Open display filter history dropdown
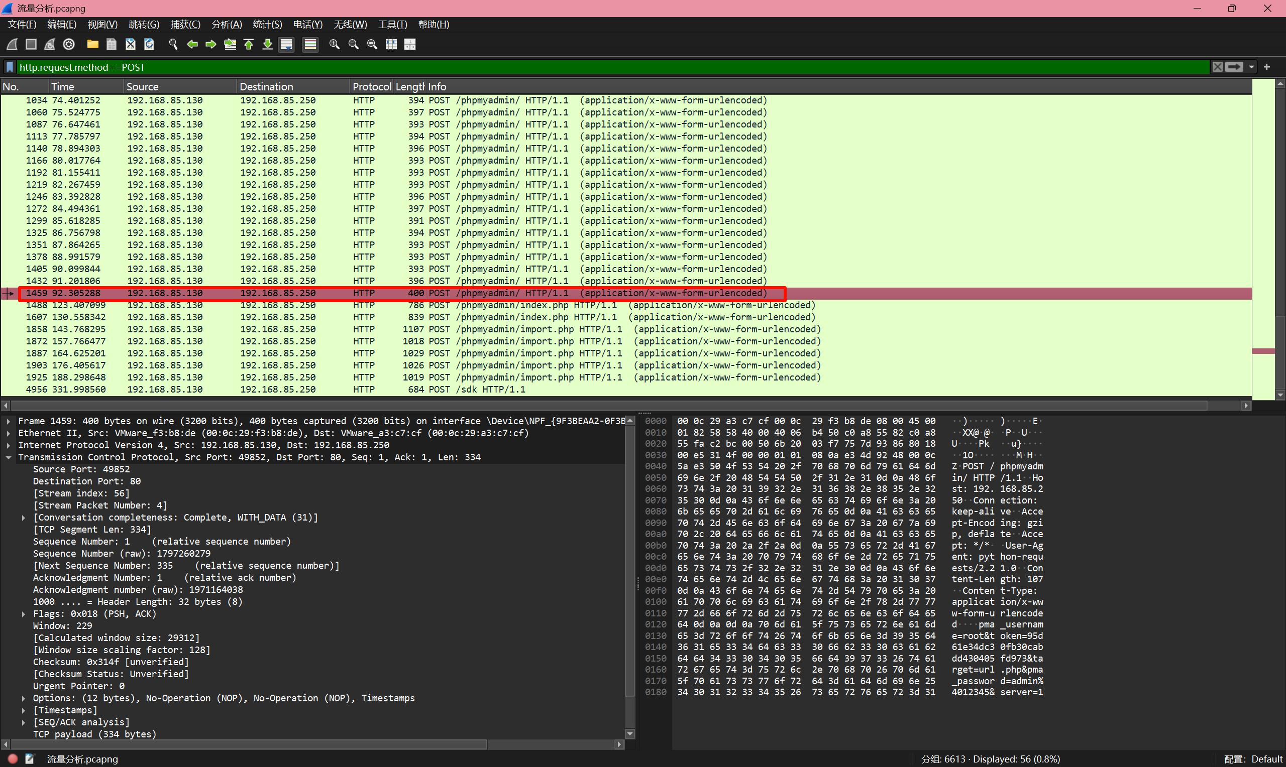Image resolution: width=1286 pixels, height=767 pixels. coord(1251,67)
